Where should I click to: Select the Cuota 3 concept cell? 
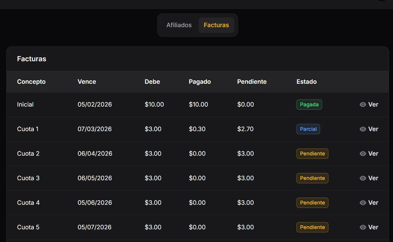click(28, 178)
